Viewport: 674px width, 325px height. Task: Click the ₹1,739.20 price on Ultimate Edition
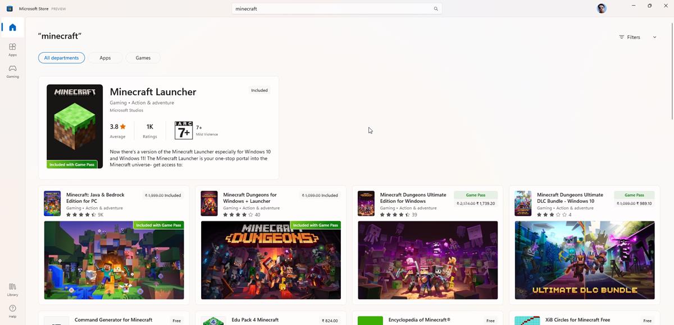(x=486, y=203)
